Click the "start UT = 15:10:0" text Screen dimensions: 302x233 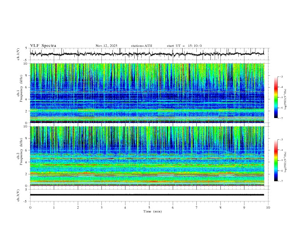pos(184,46)
